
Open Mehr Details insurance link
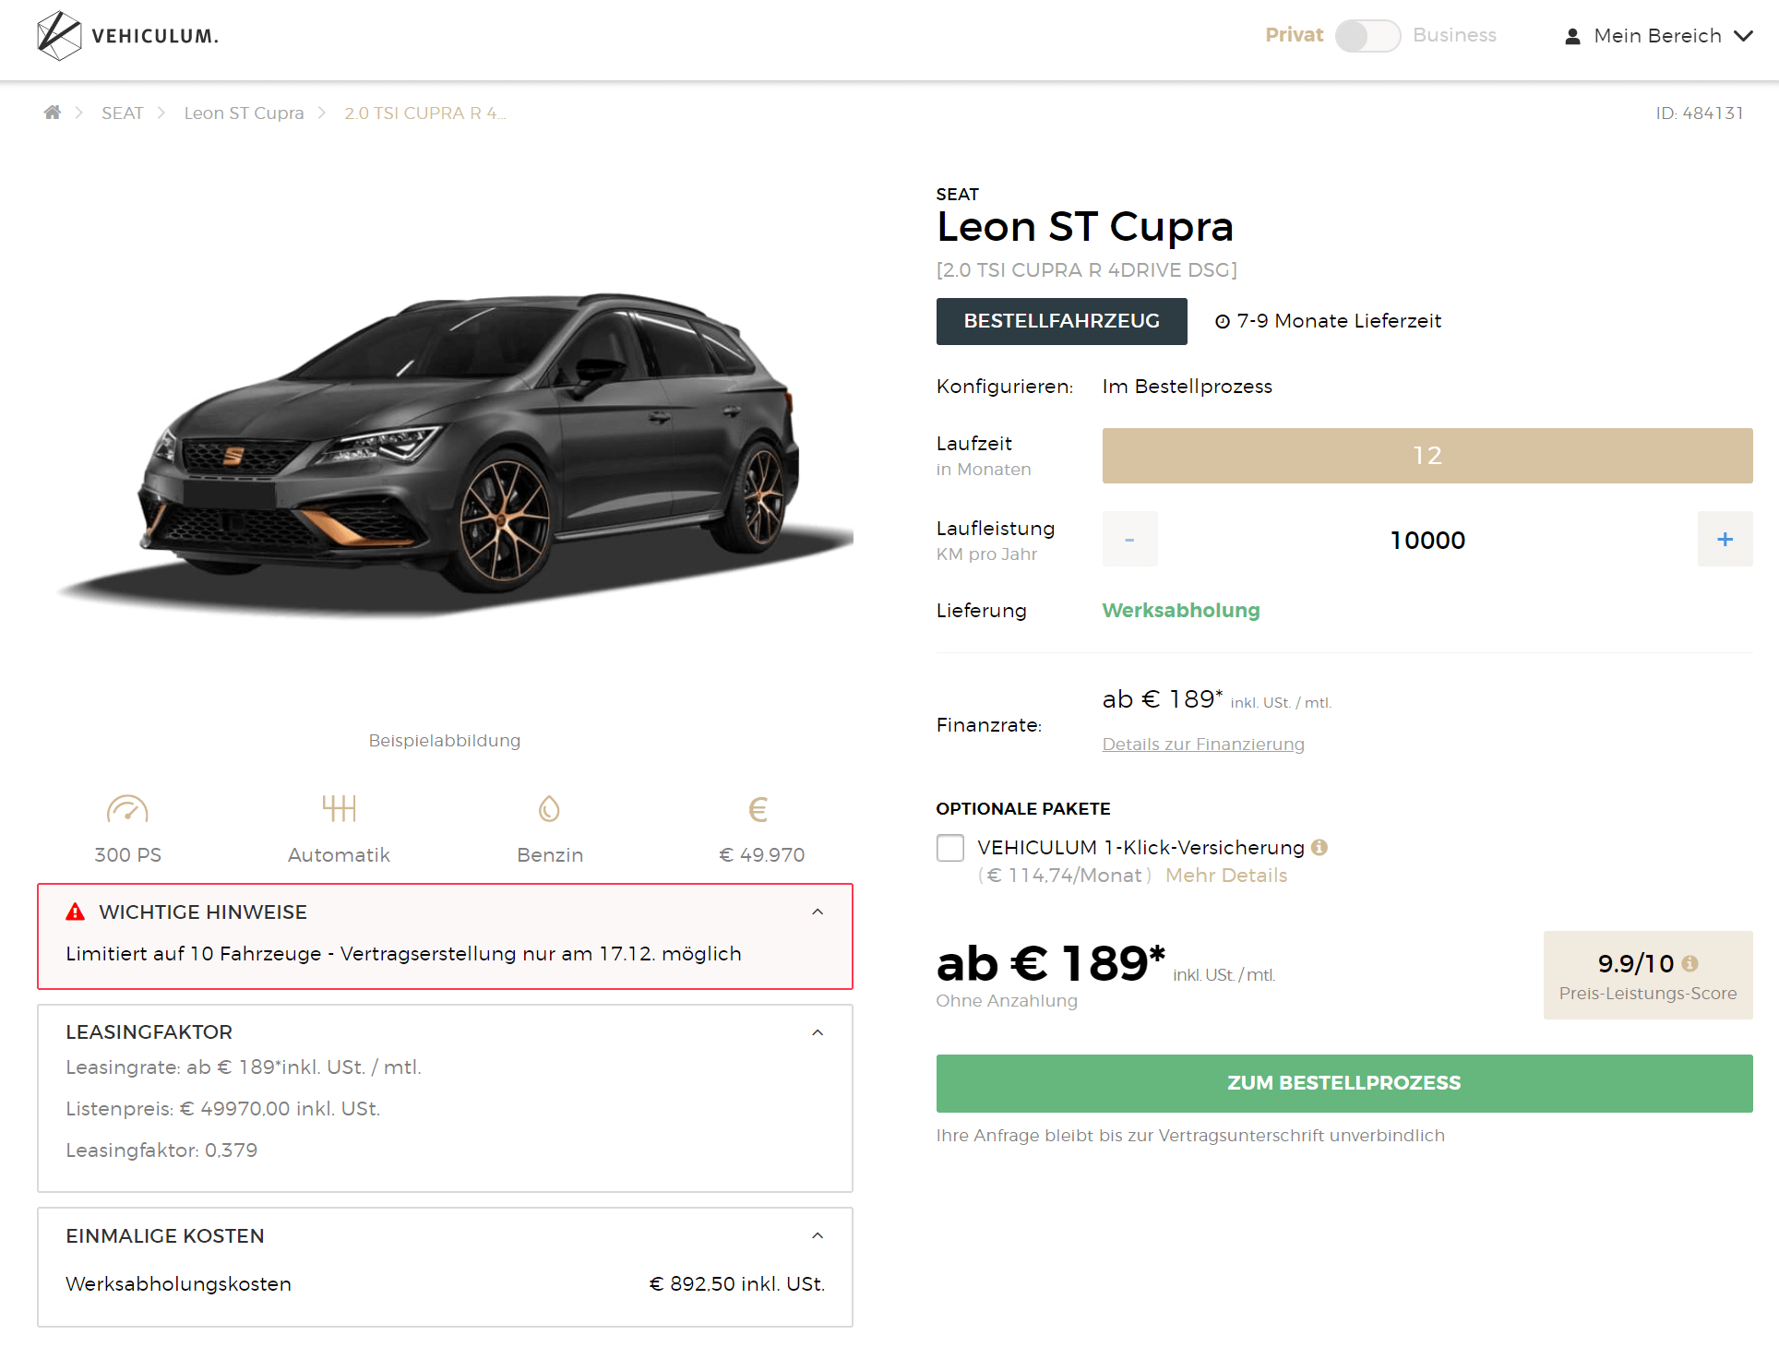pyautogui.click(x=1226, y=876)
